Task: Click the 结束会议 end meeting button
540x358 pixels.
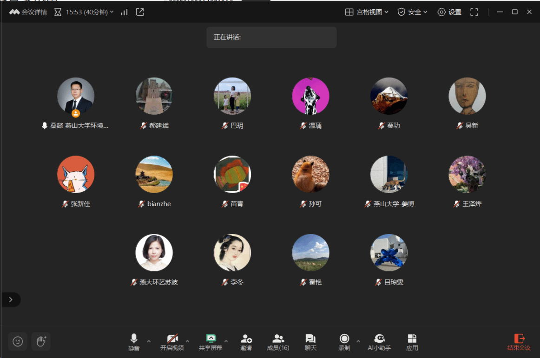Action: pos(519,342)
